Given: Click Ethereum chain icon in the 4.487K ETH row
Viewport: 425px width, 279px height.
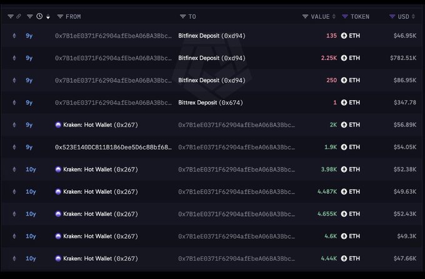Looking at the screenshot, I should pyautogui.click(x=14, y=191).
